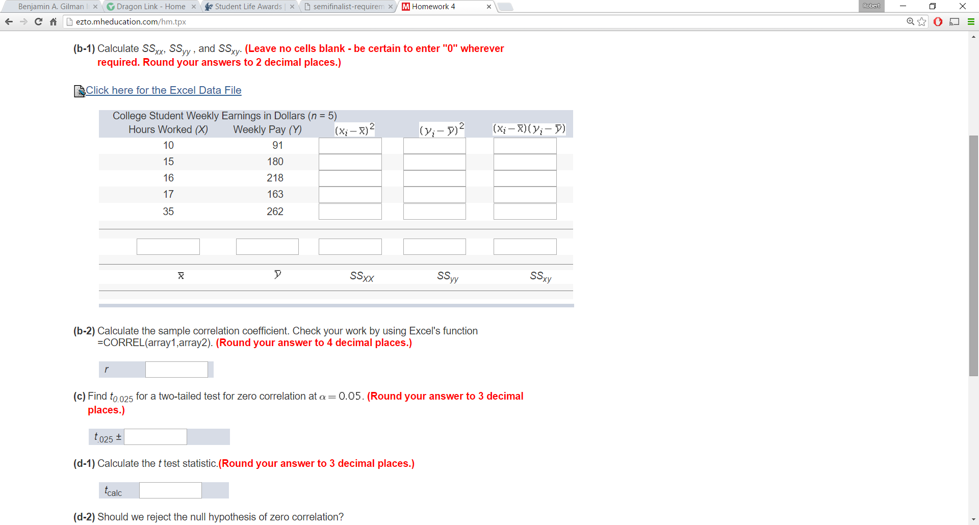Click the t calc answer input field

[170, 490]
